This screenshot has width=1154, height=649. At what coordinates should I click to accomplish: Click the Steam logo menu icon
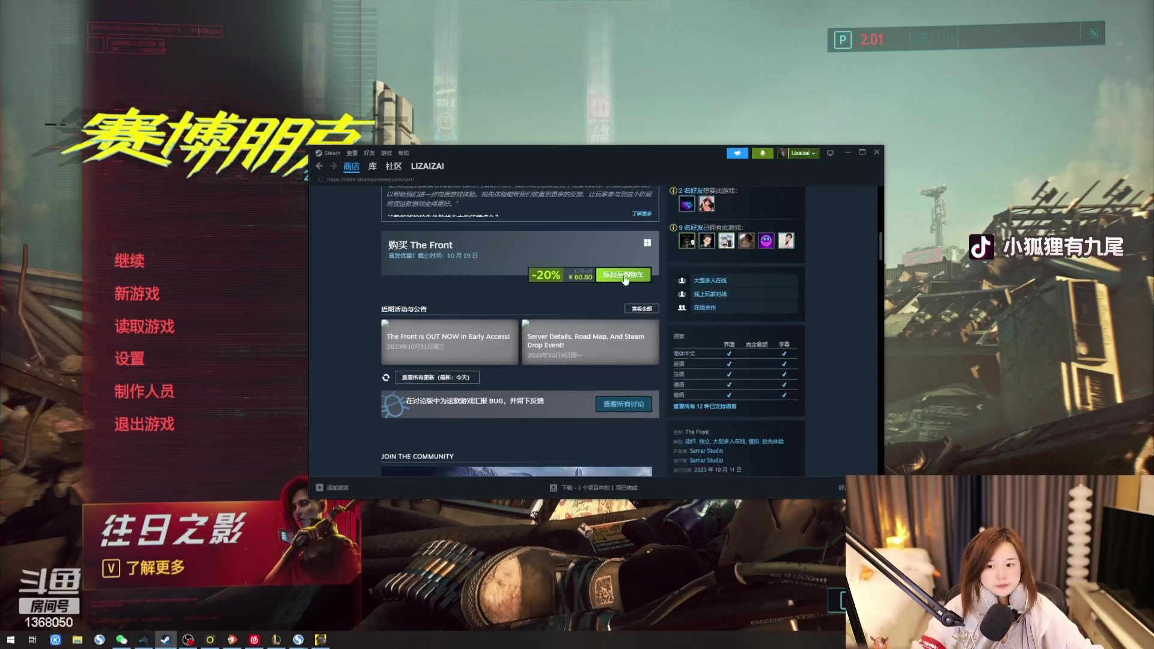click(319, 153)
